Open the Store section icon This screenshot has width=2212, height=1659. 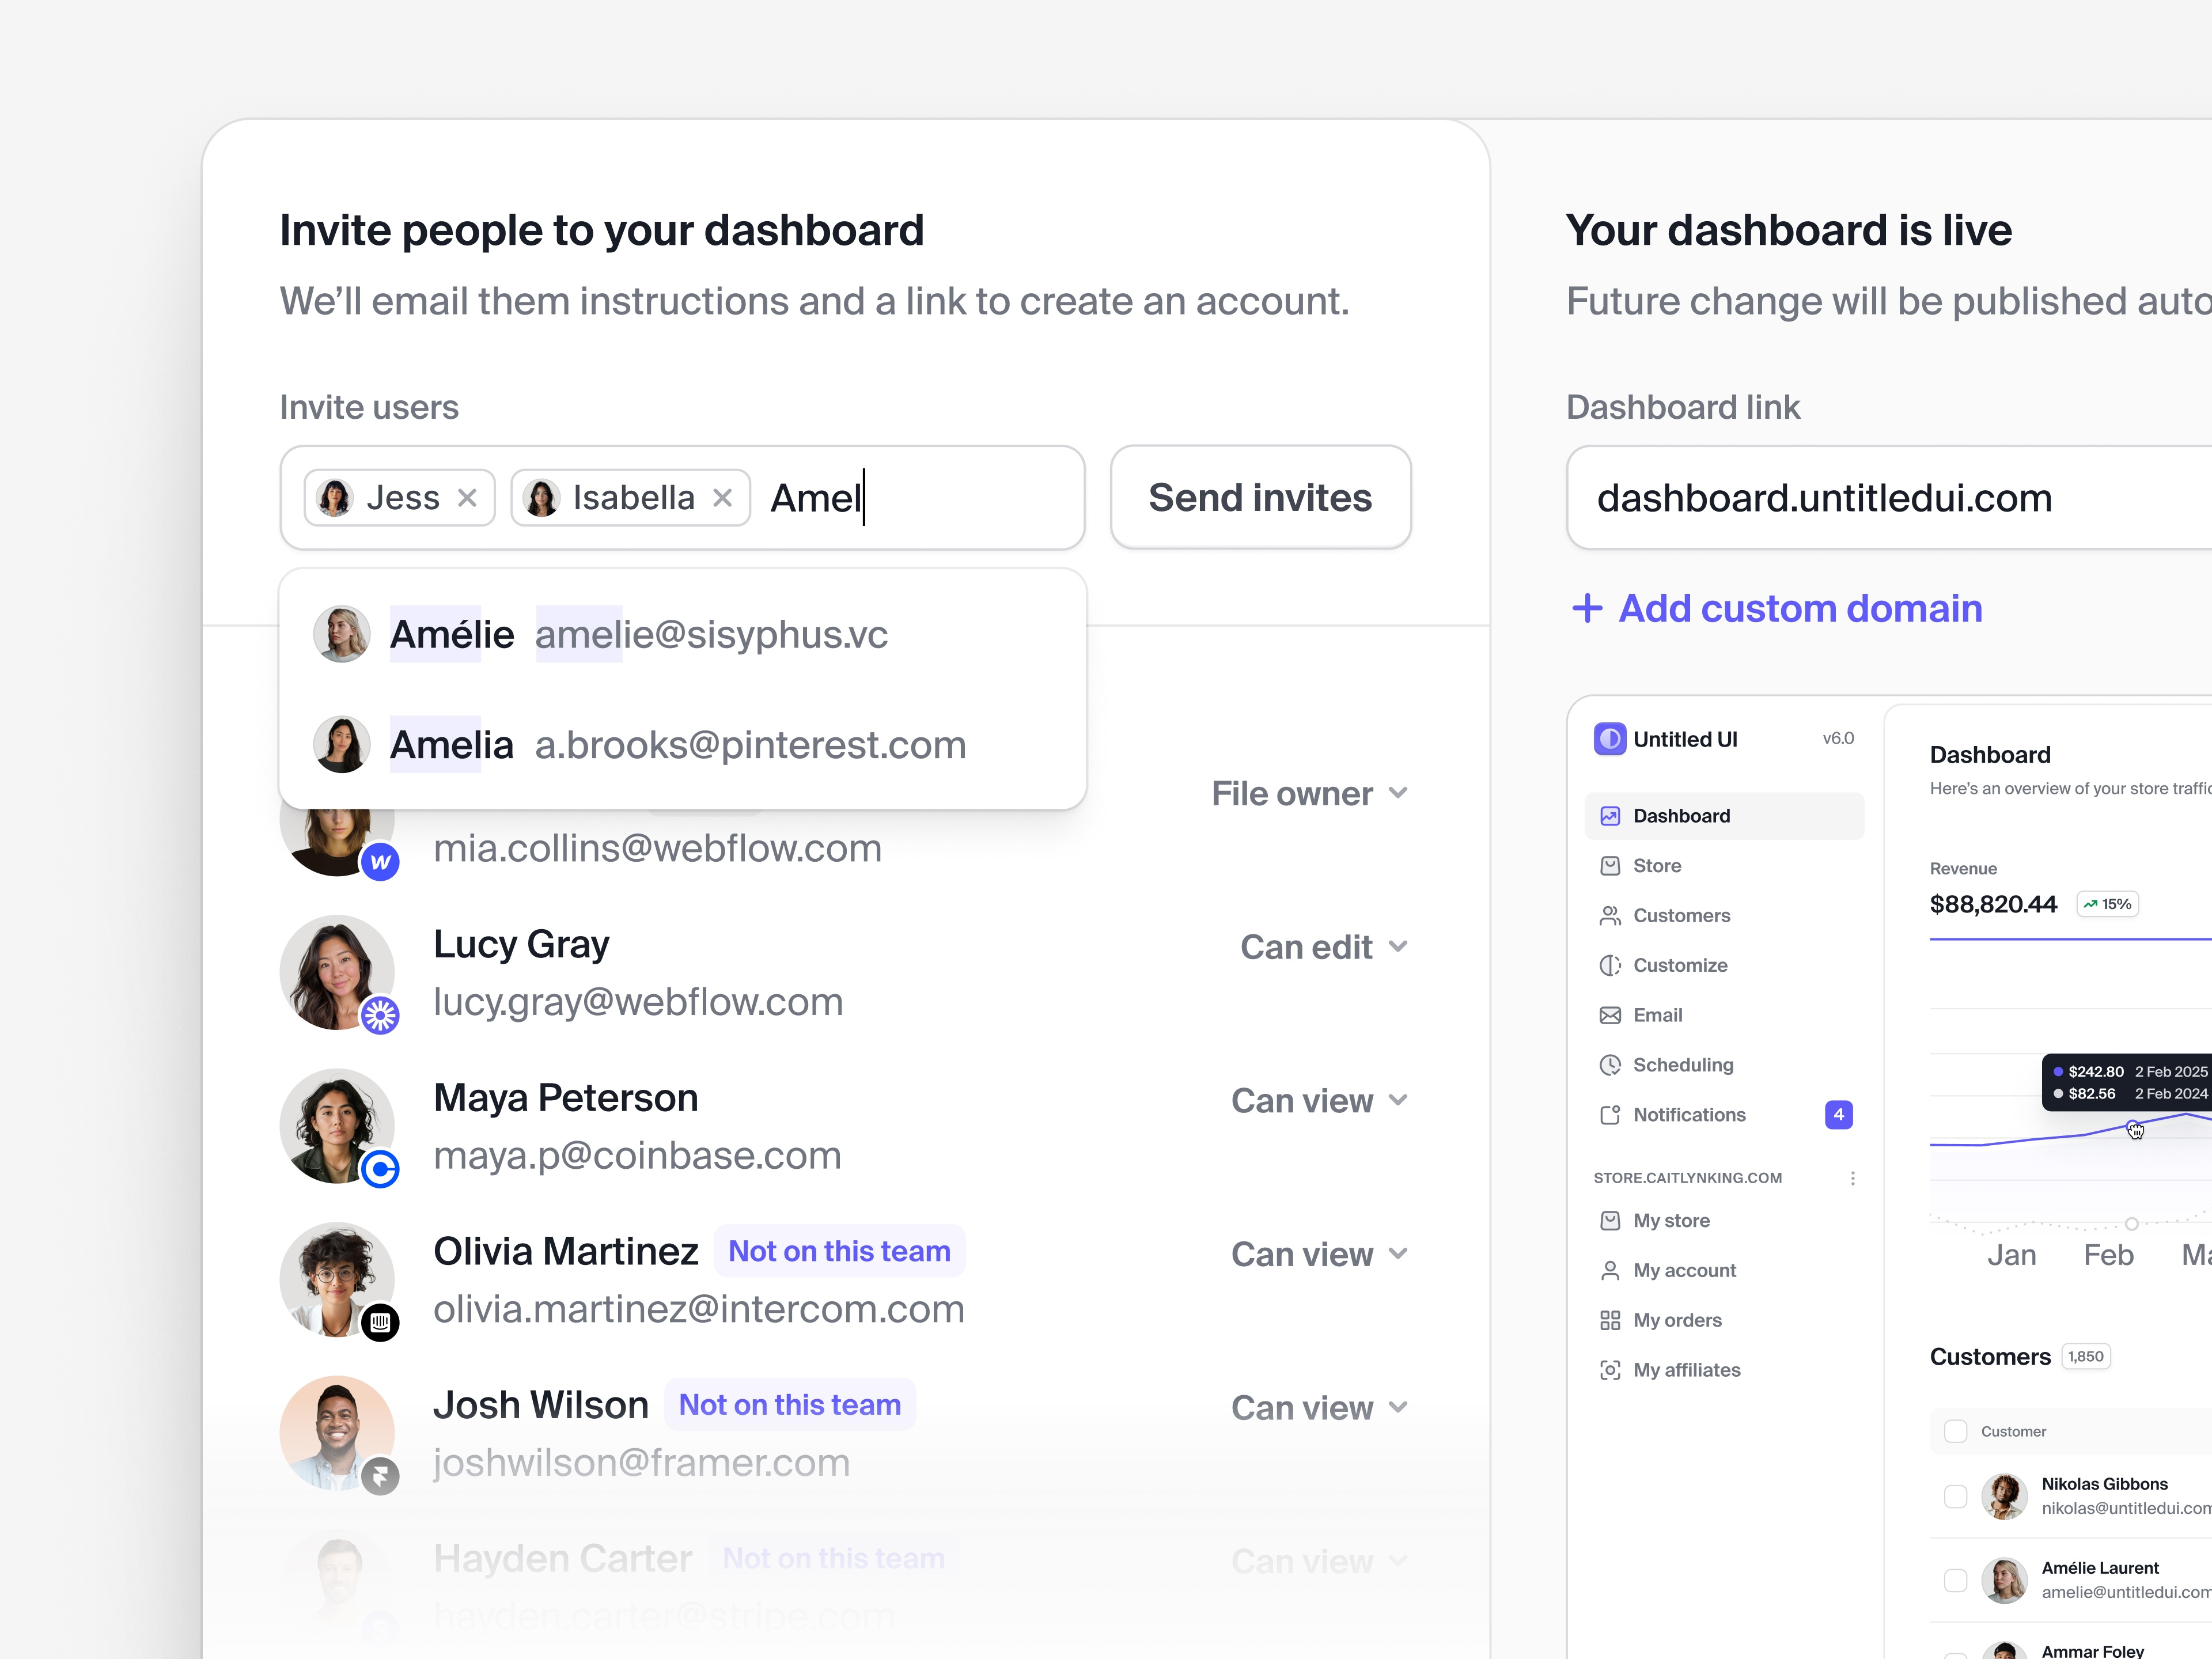point(1610,865)
